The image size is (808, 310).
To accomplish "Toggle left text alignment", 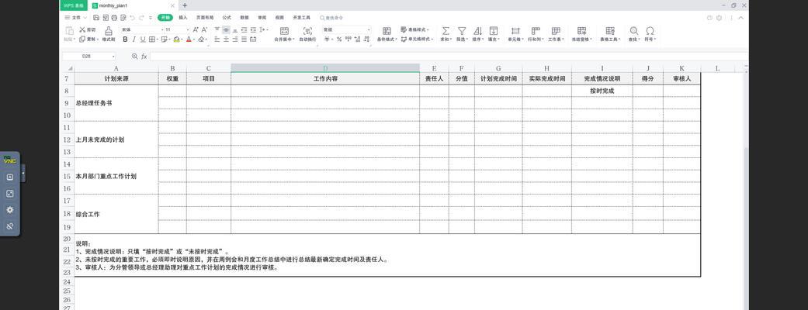I will (x=217, y=39).
